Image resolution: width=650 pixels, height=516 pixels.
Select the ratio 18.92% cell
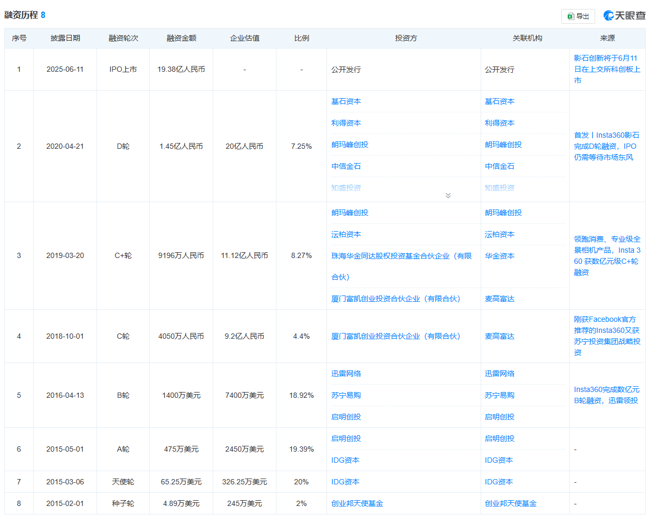click(301, 395)
